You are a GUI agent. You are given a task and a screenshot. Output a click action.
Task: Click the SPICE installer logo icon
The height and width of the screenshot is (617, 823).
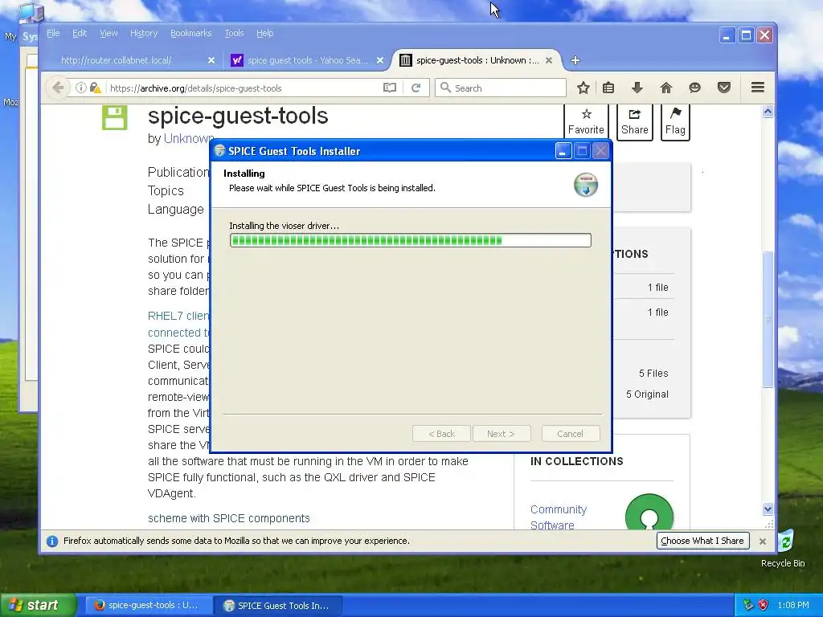(586, 185)
